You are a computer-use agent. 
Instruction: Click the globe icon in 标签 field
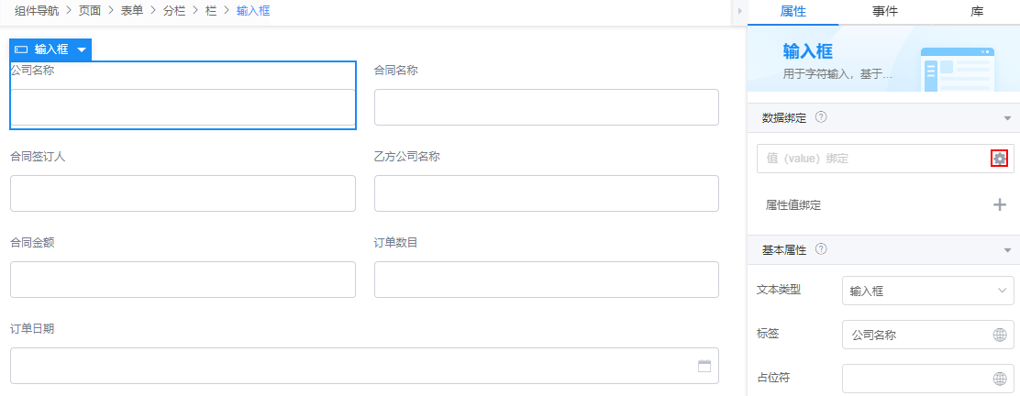click(1000, 335)
